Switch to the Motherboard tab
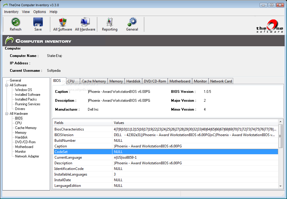 click(180, 81)
